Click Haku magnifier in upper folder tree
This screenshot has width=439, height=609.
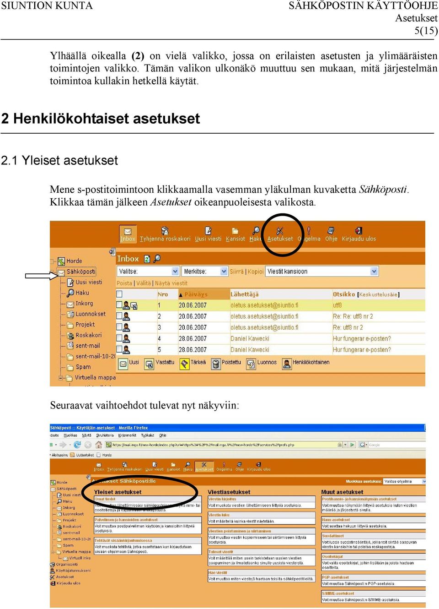(71, 293)
